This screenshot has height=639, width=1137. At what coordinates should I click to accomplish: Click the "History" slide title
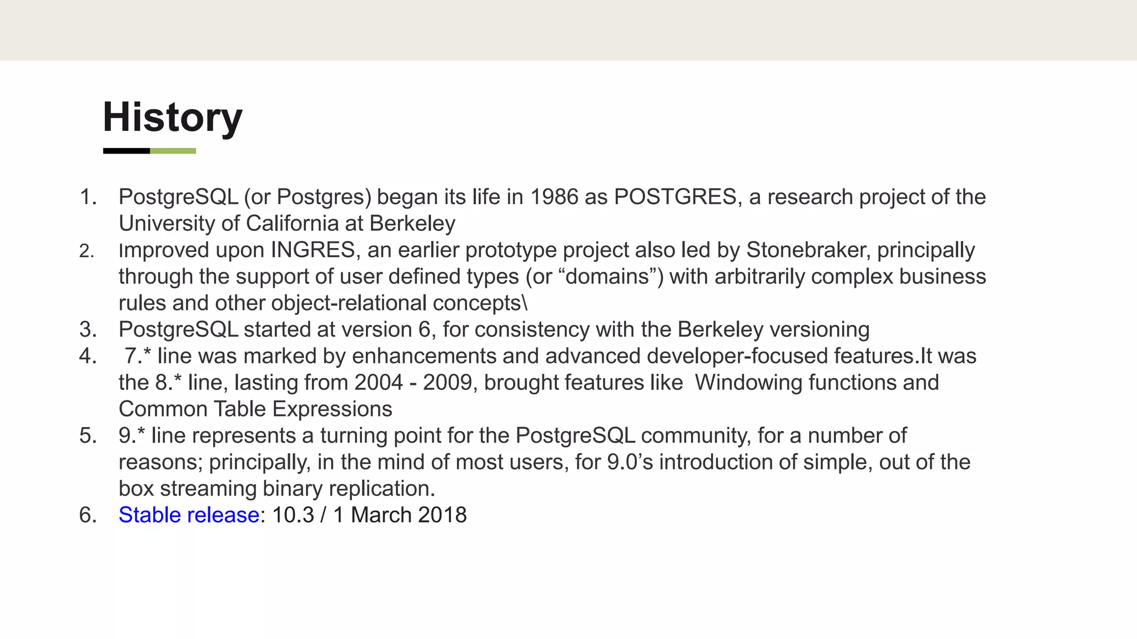click(x=173, y=117)
